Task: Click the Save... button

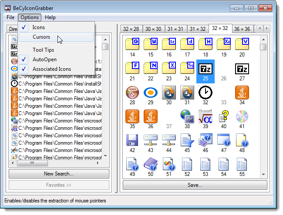Action: (195, 185)
